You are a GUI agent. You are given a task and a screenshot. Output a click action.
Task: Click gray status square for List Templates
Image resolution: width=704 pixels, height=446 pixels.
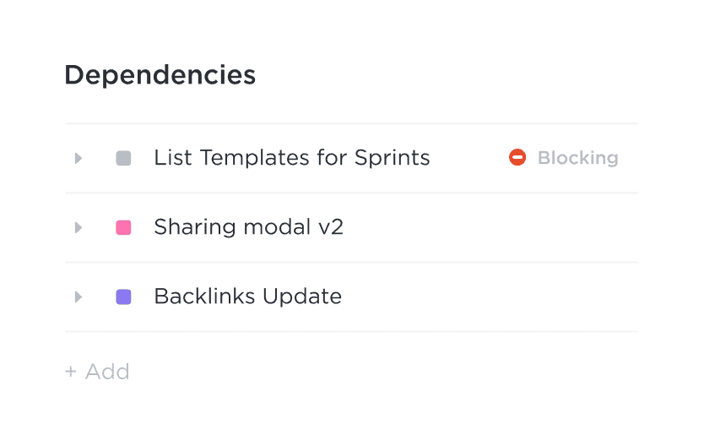(123, 158)
